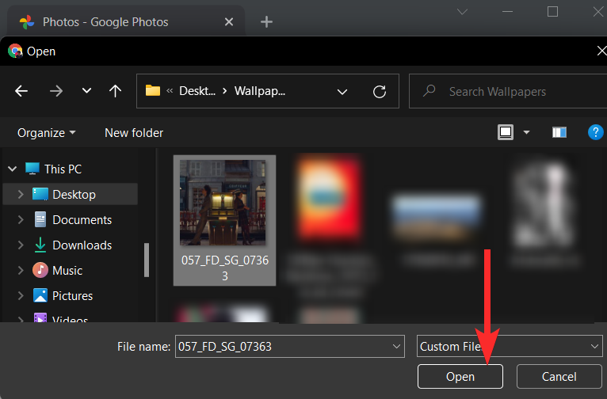Close the Open dialog with X
The height and width of the screenshot is (399, 607).
(601, 51)
